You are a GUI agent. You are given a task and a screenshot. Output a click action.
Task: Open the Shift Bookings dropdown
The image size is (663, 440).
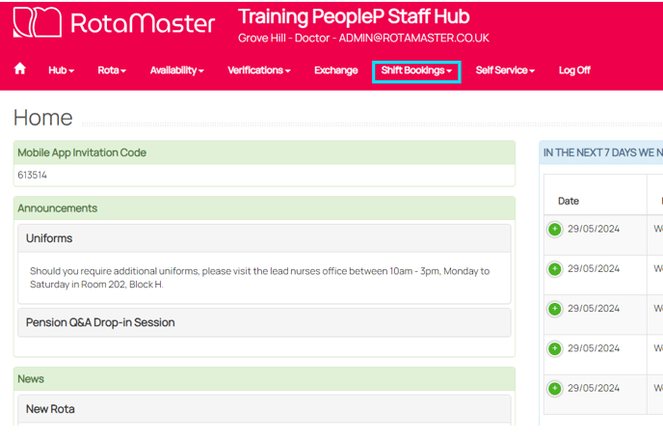416,70
